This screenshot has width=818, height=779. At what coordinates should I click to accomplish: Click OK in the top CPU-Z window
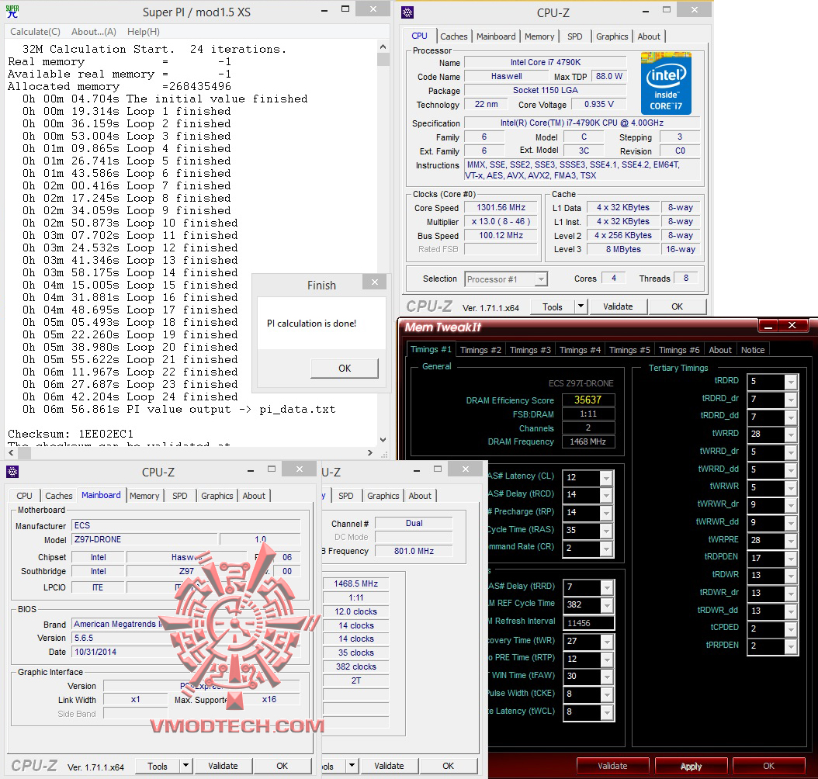point(678,306)
